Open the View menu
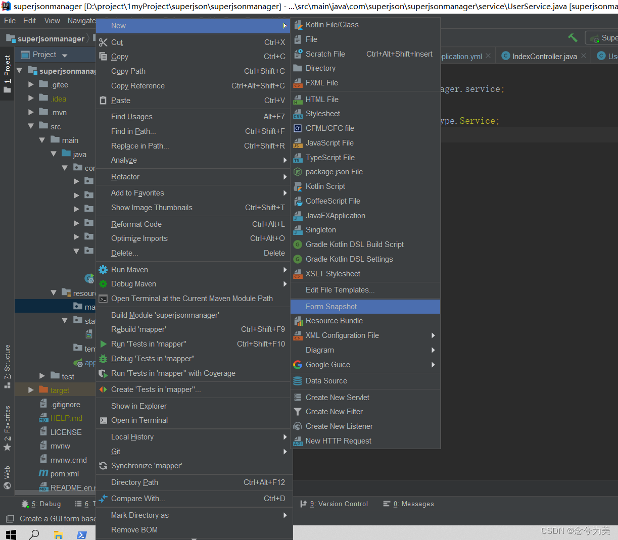 click(52, 21)
